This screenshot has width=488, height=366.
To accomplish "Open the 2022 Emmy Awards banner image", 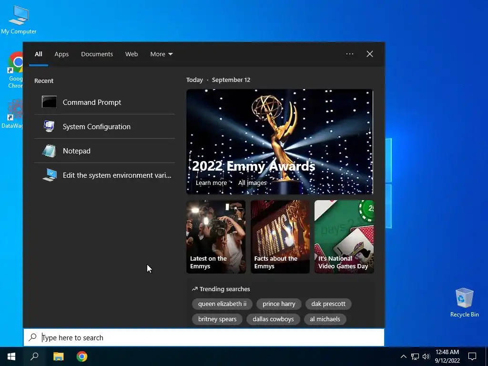I will 279,142.
